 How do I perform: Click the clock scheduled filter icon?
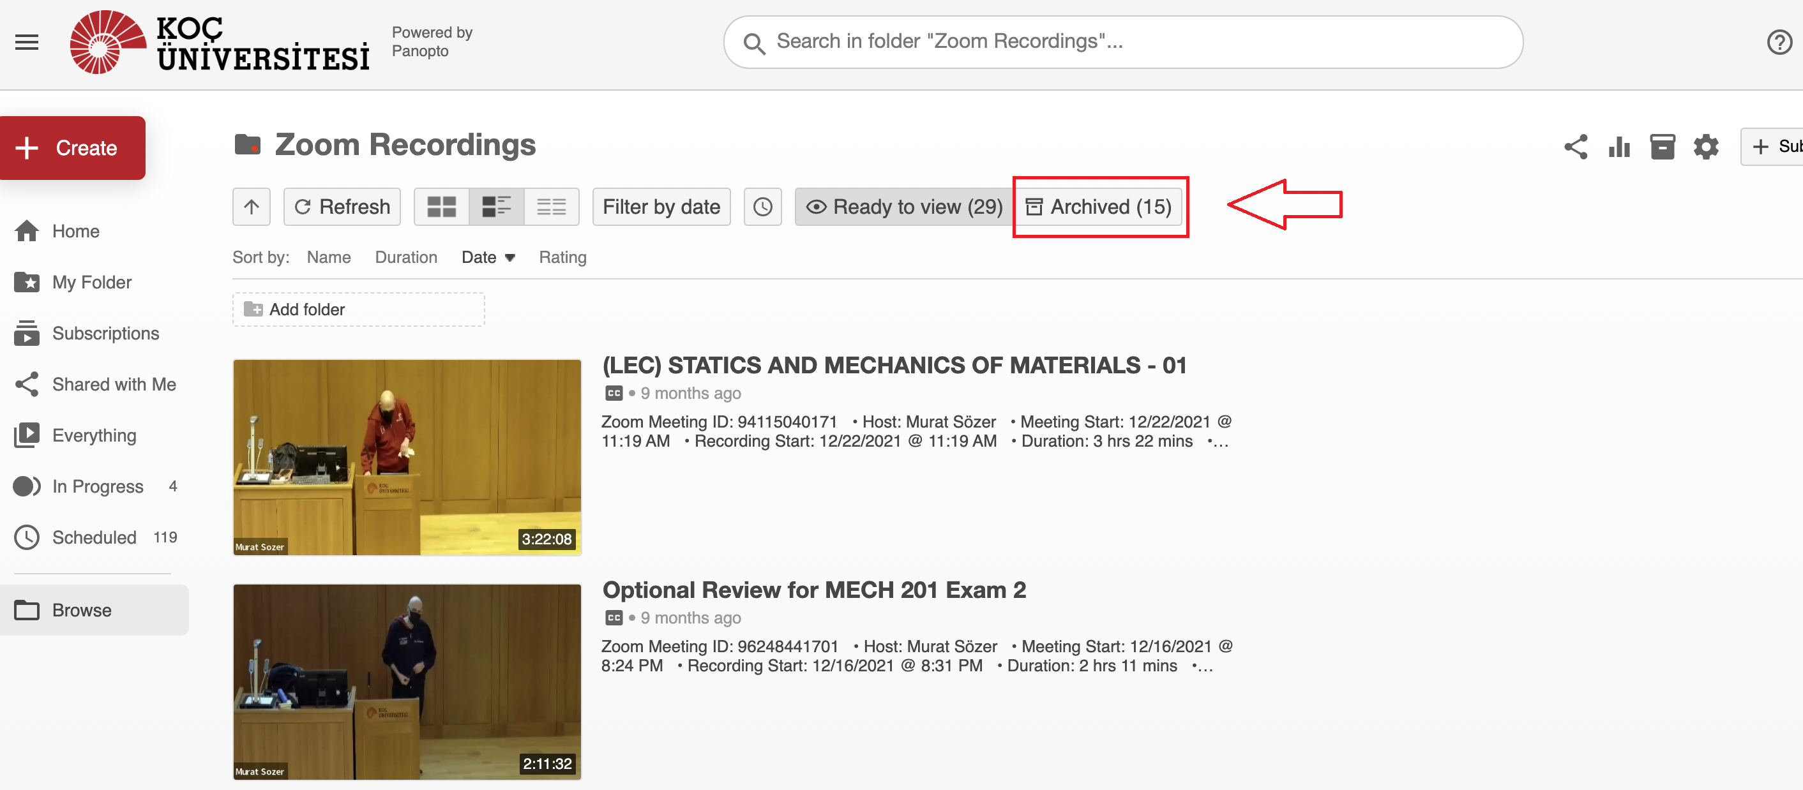pyautogui.click(x=762, y=207)
